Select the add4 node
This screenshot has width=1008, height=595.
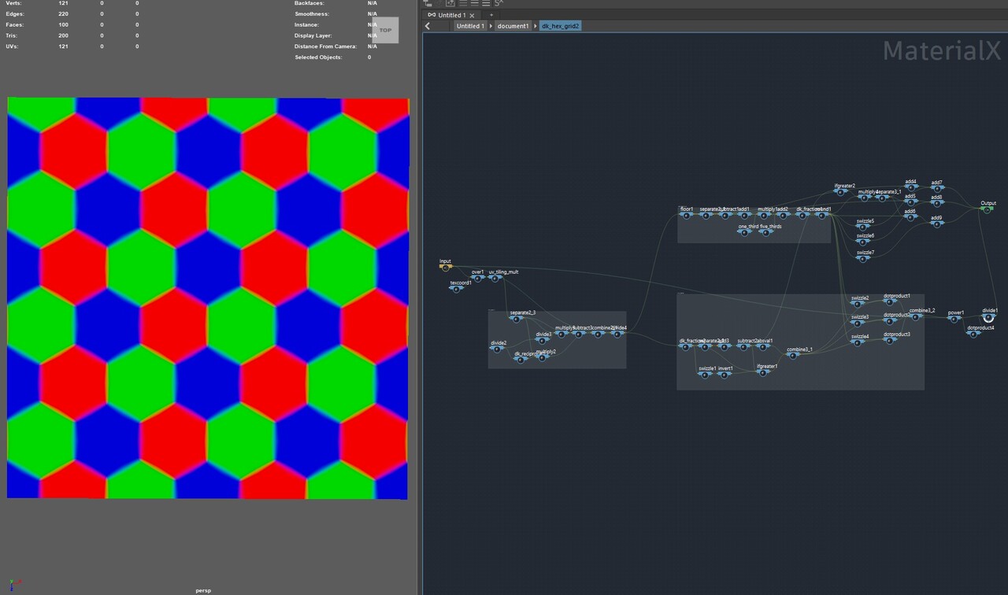pos(910,187)
